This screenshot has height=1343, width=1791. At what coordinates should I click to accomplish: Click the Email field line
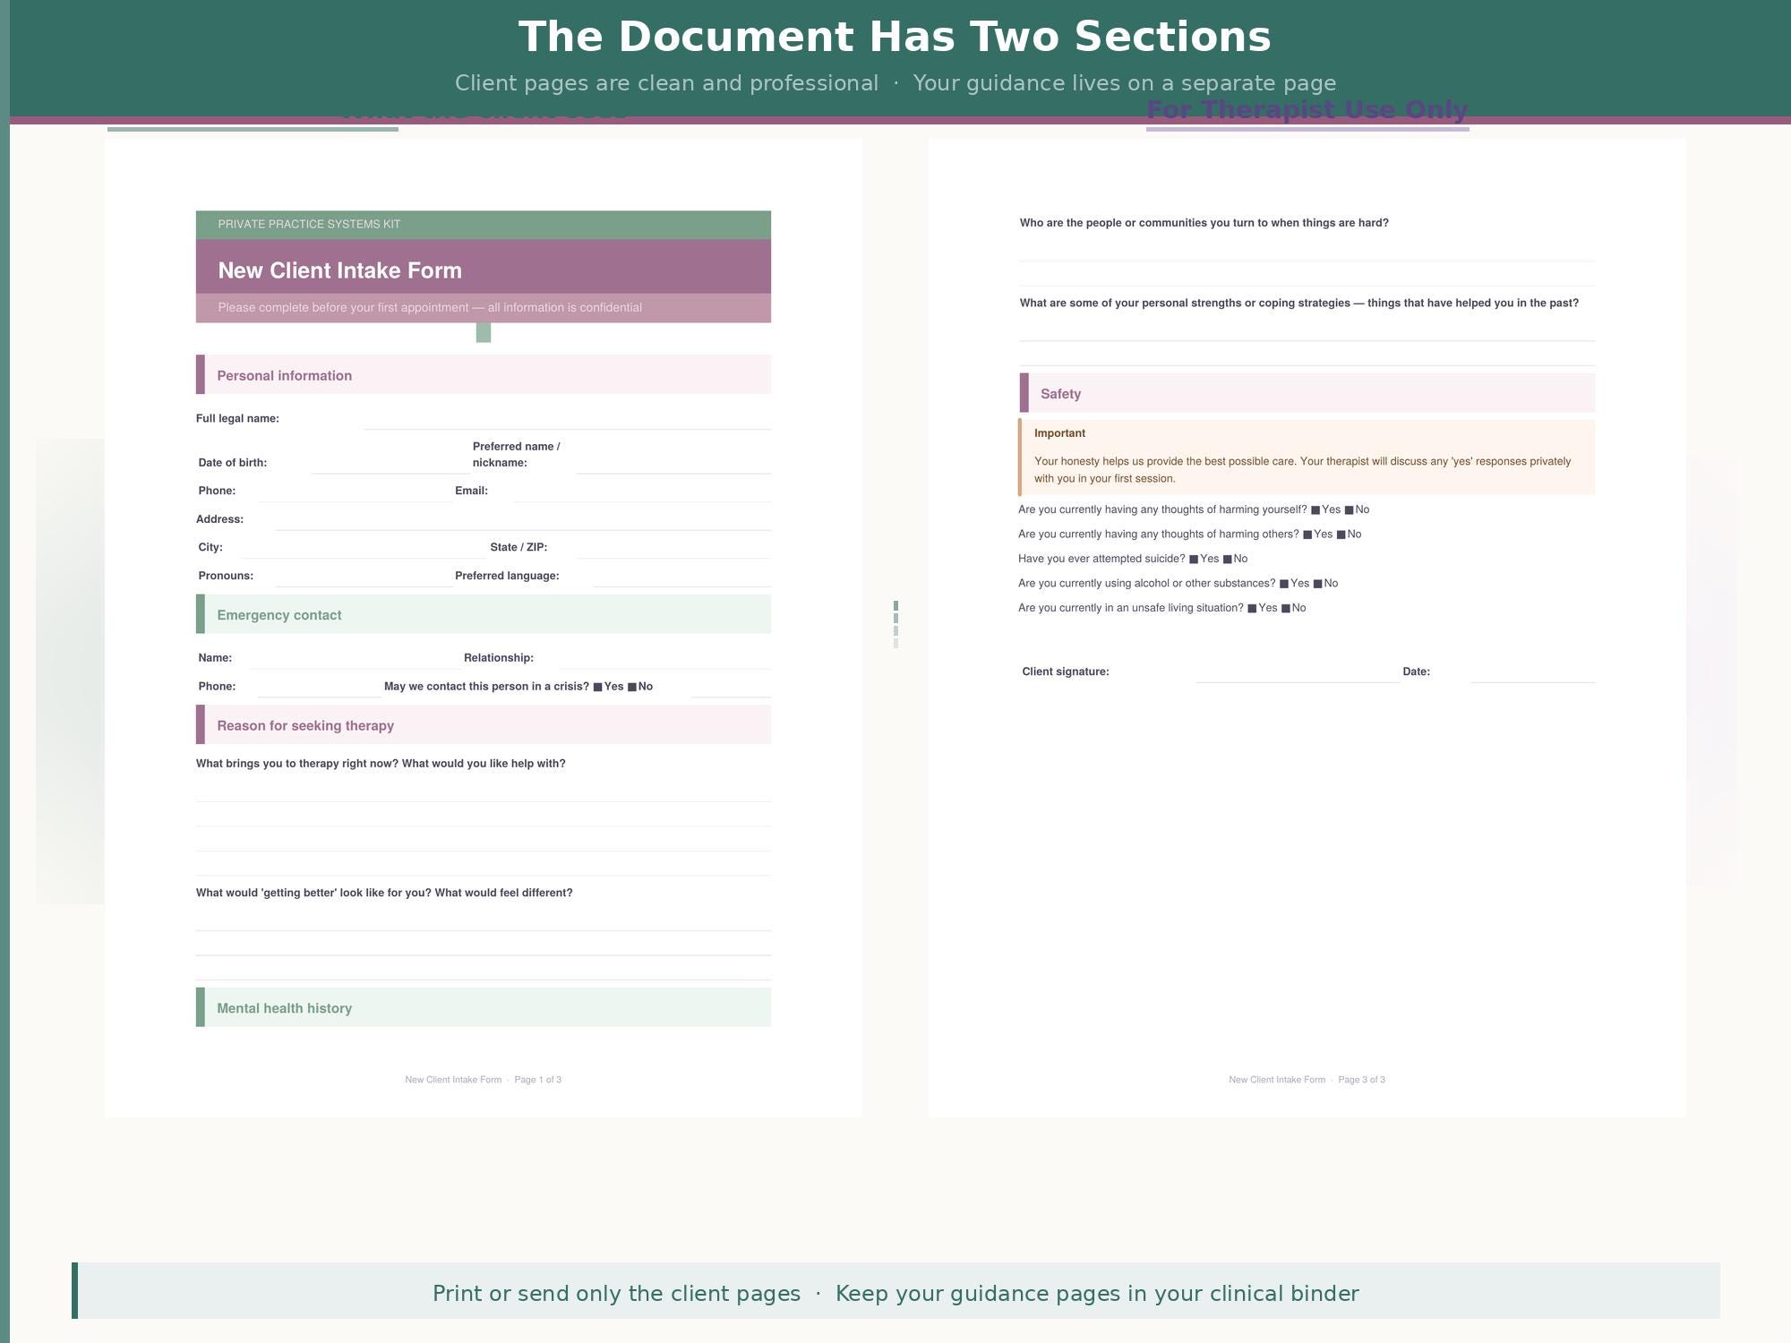pos(642,492)
